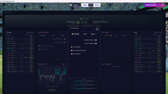Click the yellow card icon for J.Palhinha 58'
This screenshot has width=168, height=94.
pos(72,47)
